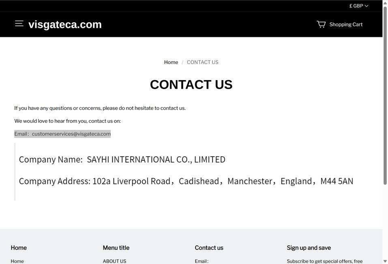This screenshot has height=264, width=388.
Task: Expand the £ GBP currency dropdown
Action: 358,6
